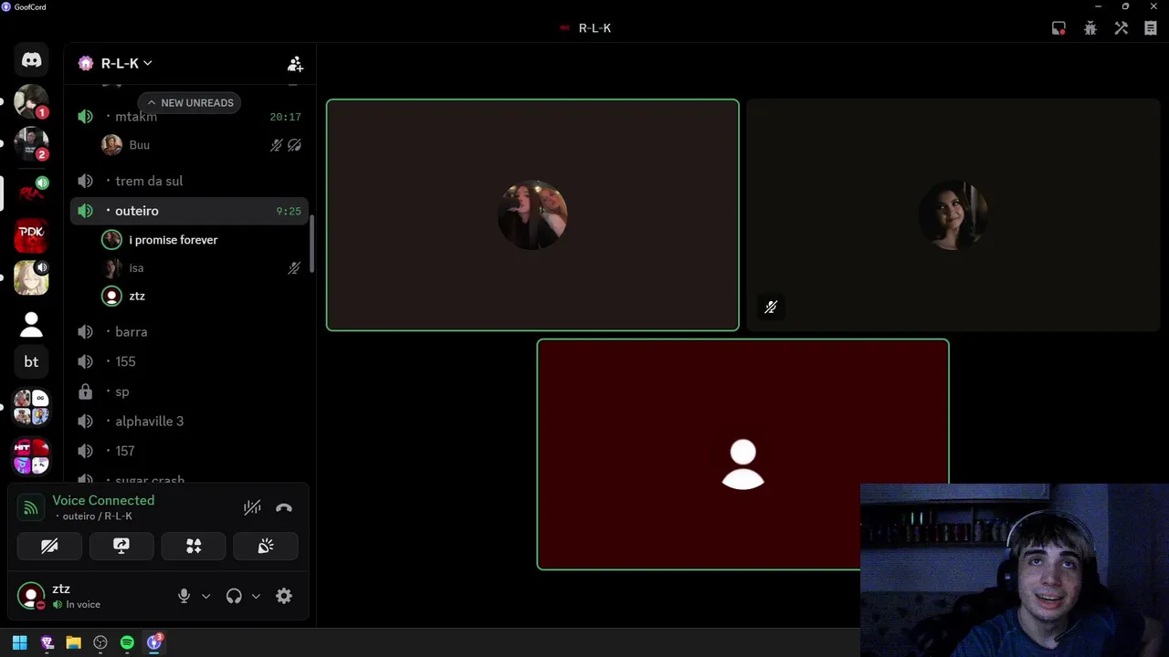This screenshot has width=1169, height=657.
Task: Open inbox icon with red dot
Action: point(1058,28)
